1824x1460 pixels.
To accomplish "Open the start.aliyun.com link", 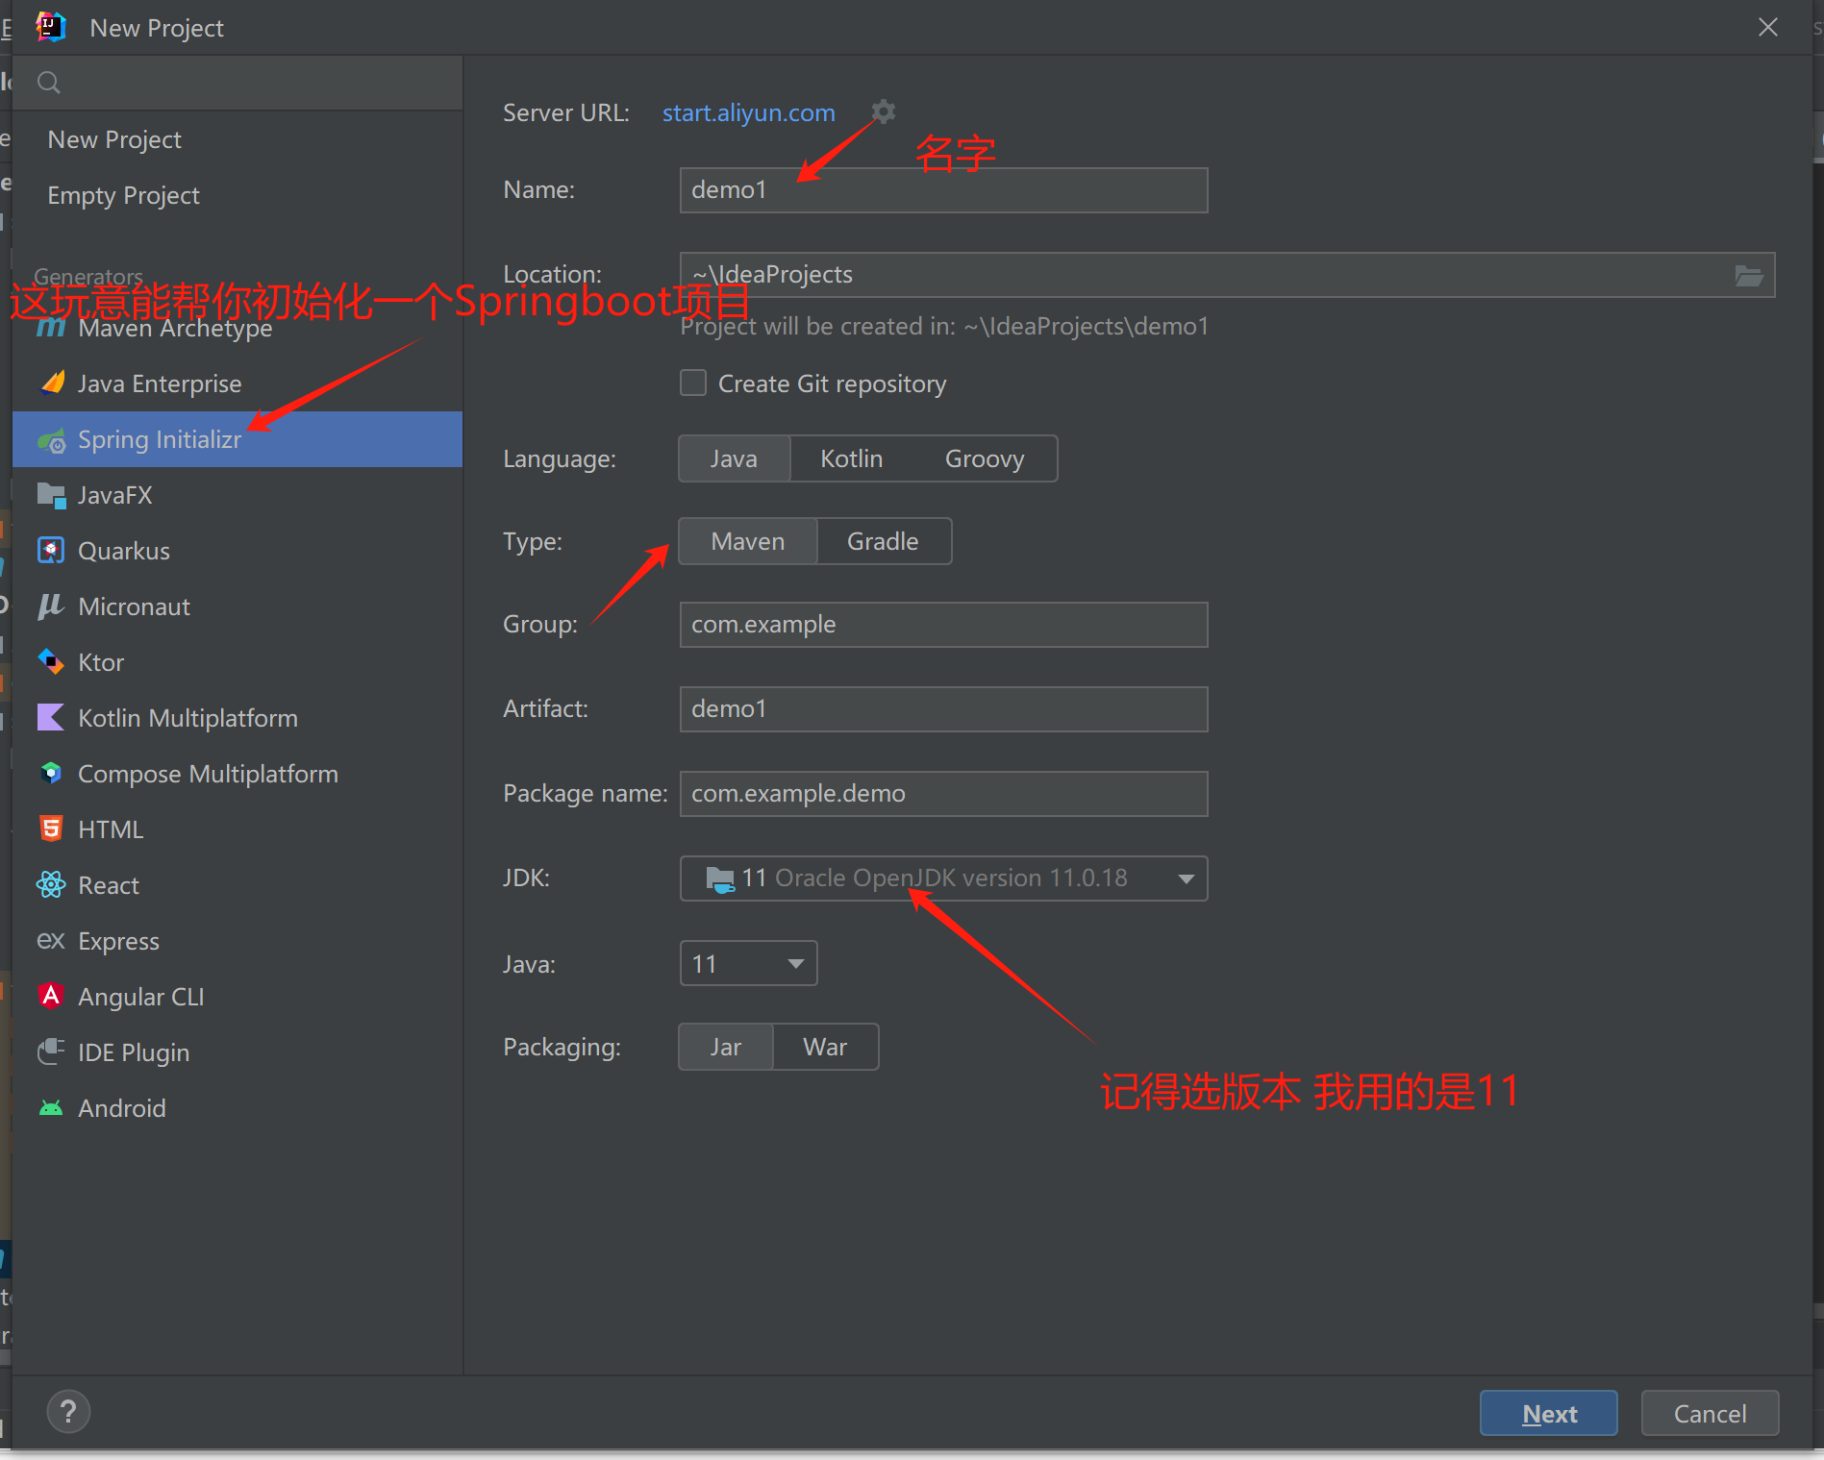I will 748,112.
